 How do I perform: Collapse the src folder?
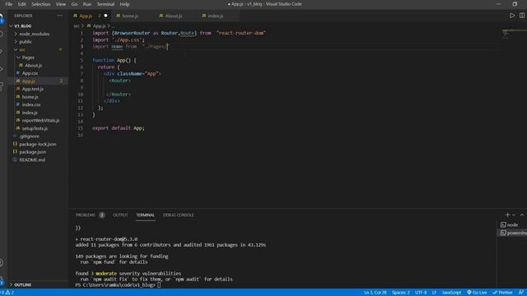click(x=22, y=49)
